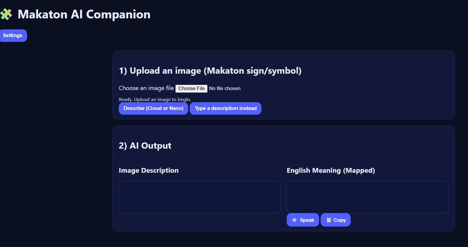Click the Describe (Cloud or Nano) button
This screenshot has height=247, width=468.
point(153,108)
